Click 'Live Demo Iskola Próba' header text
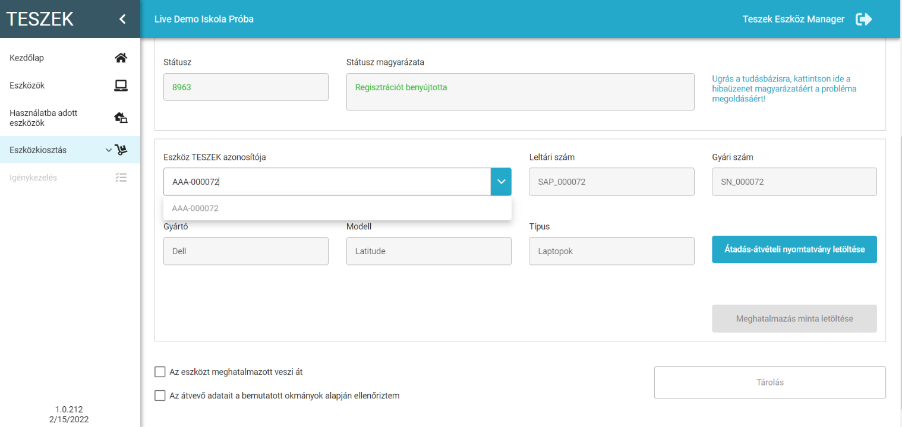 pyautogui.click(x=204, y=19)
